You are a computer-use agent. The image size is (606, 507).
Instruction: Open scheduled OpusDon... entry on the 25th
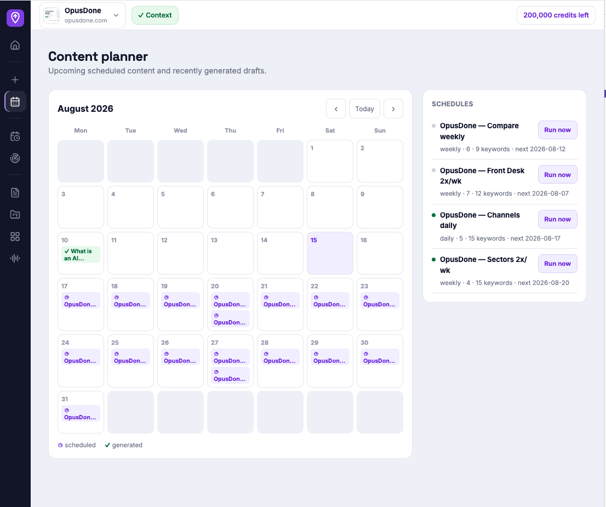[x=130, y=357]
